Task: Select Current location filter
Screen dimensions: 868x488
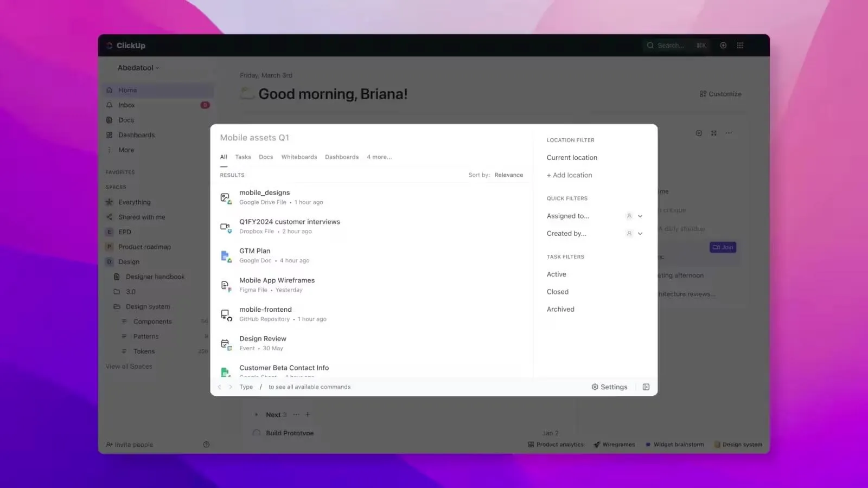Action: (572, 158)
